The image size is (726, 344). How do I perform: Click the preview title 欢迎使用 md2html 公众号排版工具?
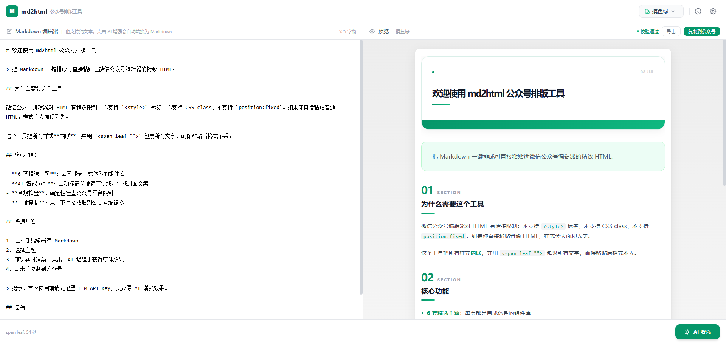click(498, 94)
